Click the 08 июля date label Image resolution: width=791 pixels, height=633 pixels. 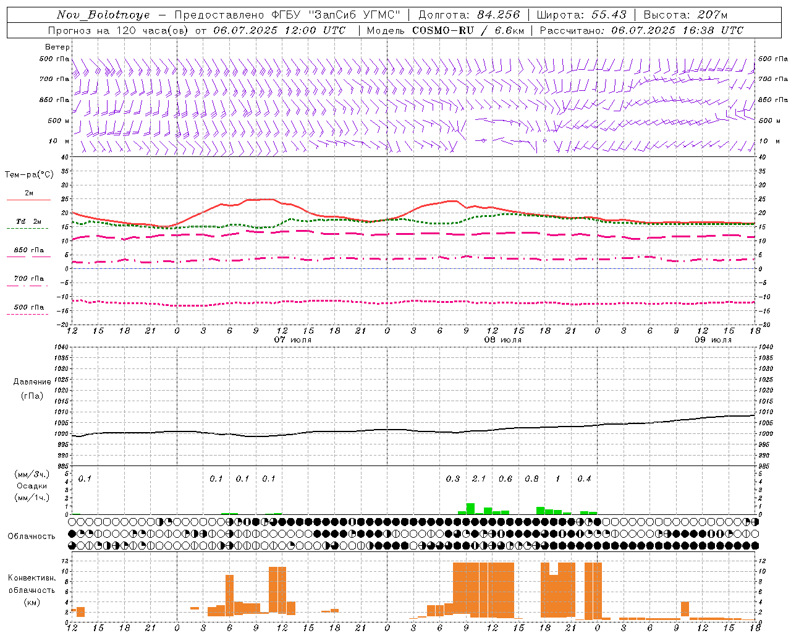(x=502, y=340)
